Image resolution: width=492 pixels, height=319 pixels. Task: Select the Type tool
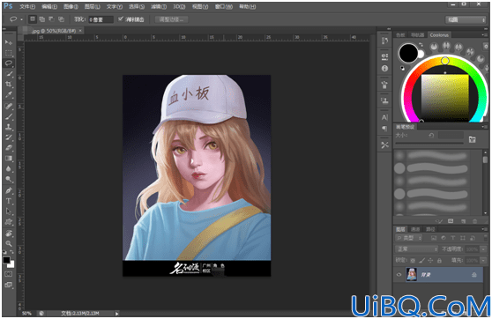tap(9, 201)
